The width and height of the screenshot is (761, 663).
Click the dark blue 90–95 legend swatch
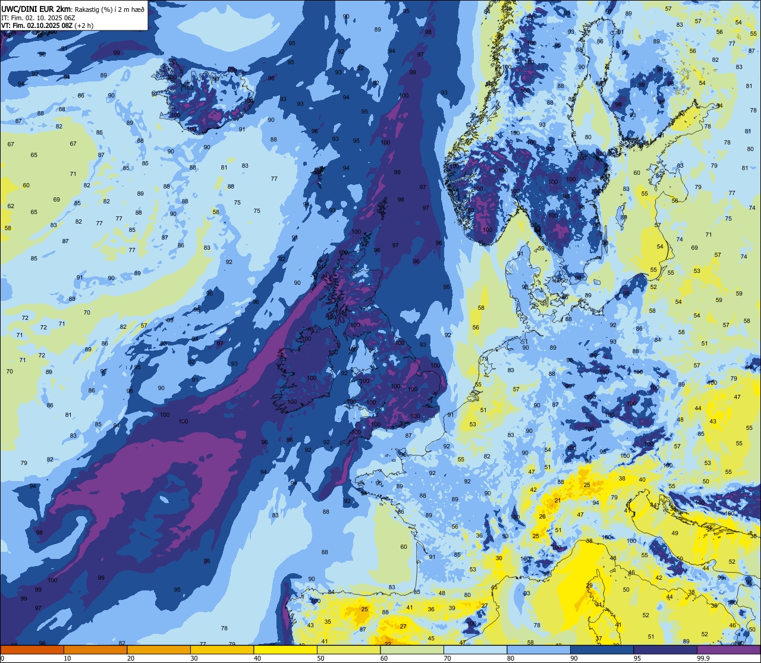(602, 650)
